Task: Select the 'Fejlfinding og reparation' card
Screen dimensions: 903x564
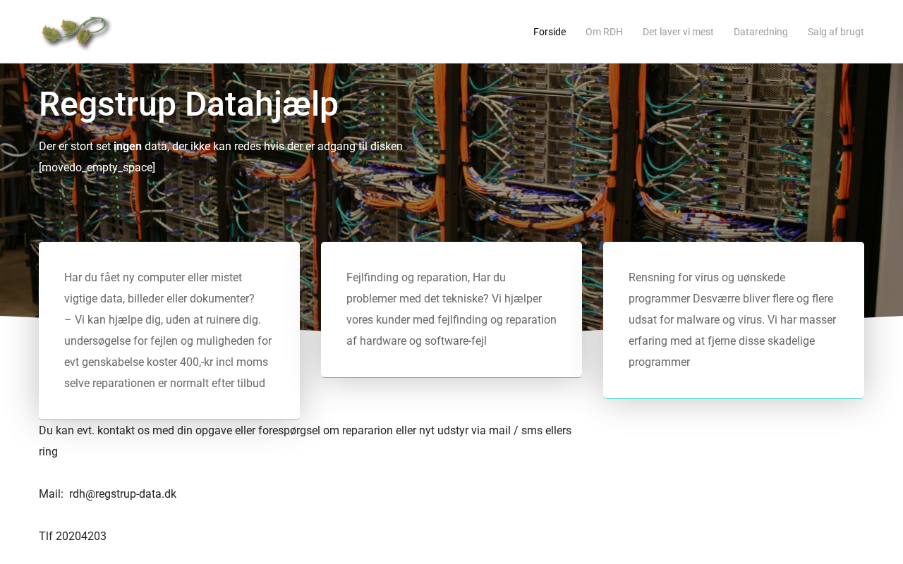Action: (451, 309)
